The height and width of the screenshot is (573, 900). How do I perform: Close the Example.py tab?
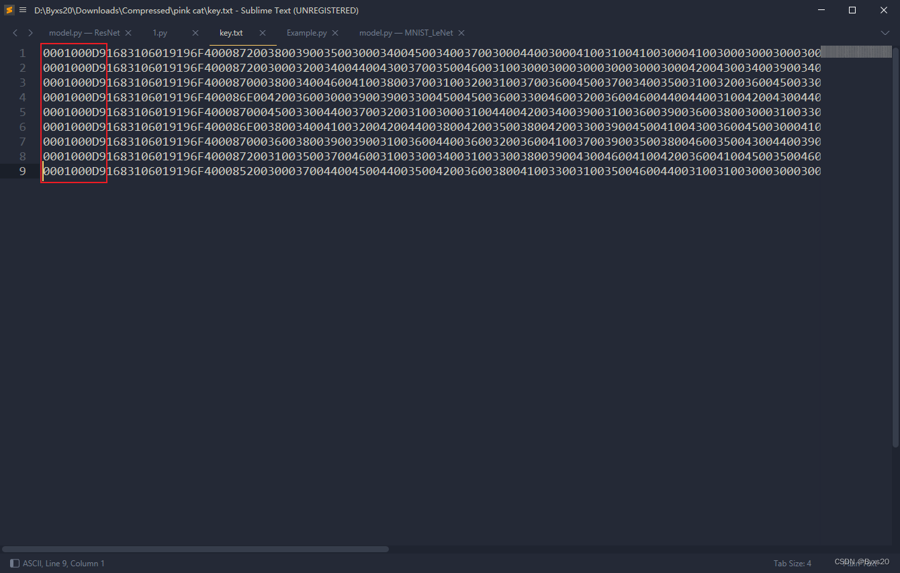(x=335, y=33)
